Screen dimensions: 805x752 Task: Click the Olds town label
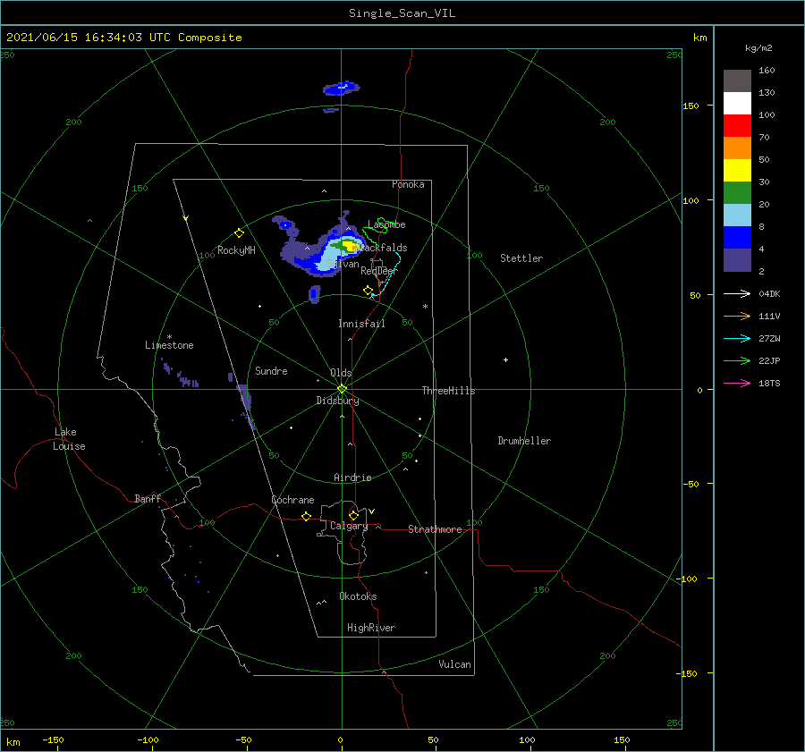click(341, 373)
